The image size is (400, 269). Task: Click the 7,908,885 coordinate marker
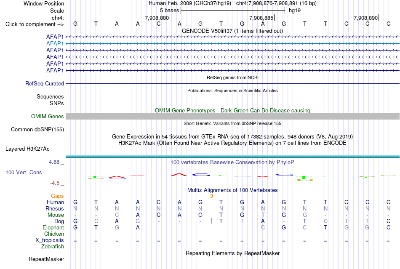tap(261, 18)
